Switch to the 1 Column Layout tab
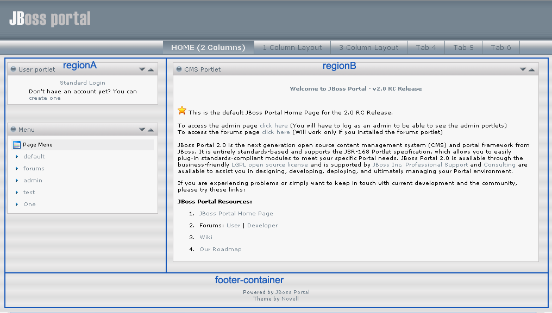 292,48
